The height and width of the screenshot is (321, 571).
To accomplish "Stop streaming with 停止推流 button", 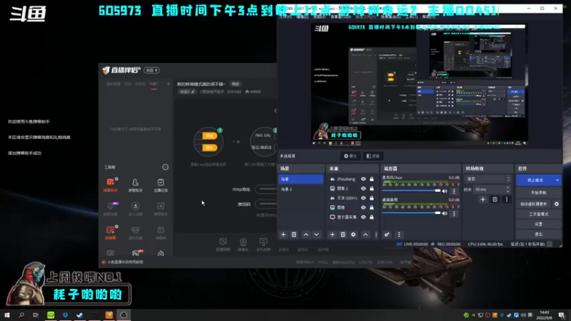I will [x=535, y=180].
